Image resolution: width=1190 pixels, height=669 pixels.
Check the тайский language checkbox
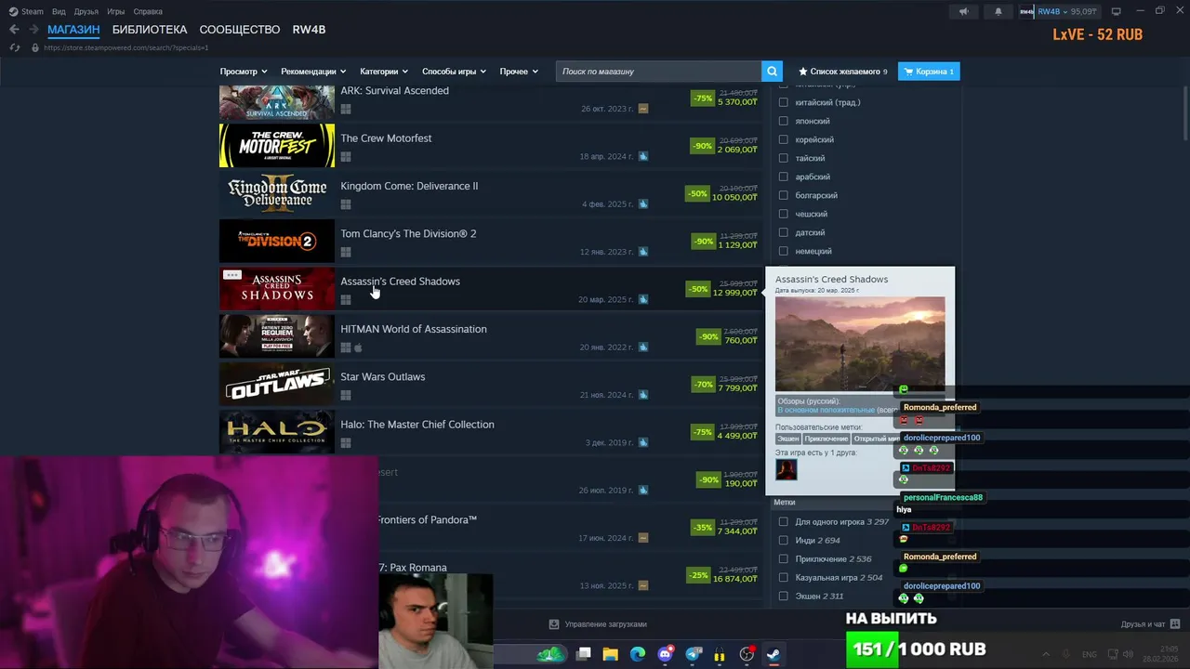[x=784, y=158]
